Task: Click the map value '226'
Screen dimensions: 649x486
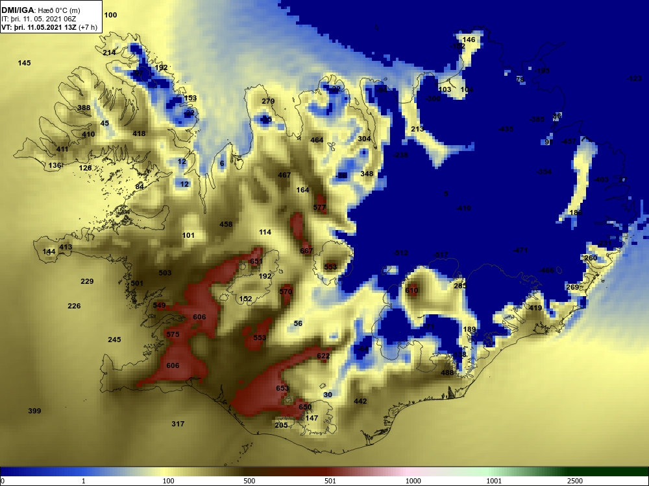Action: [x=74, y=307]
